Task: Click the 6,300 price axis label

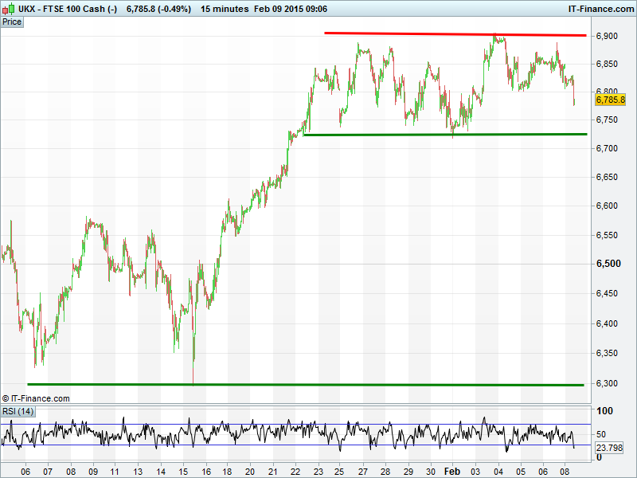Action: coord(607,383)
